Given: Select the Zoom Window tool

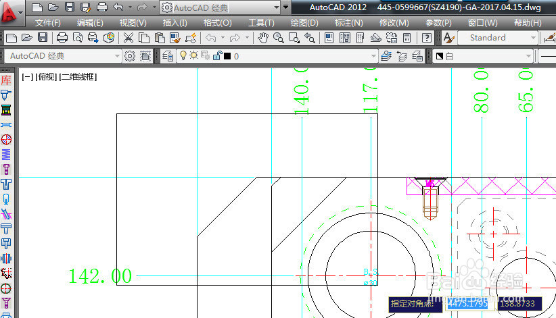Looking at the screenshot, I should point(294,38).
